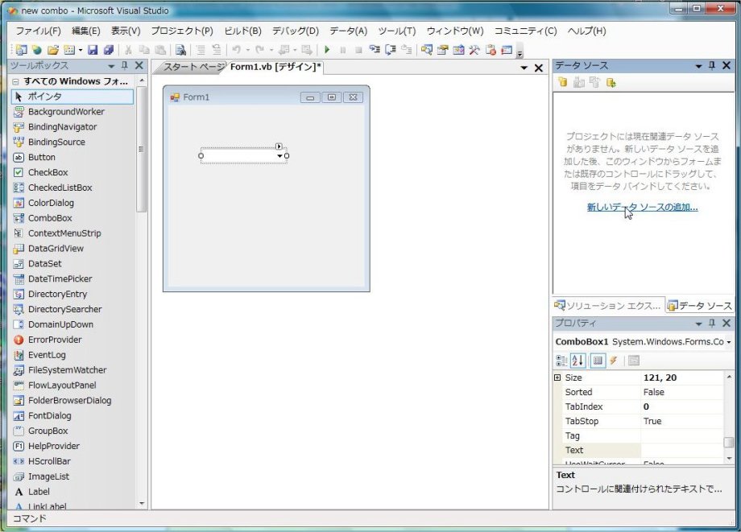Click the Find in Files toolbar icon
Viewport: 741px width, 532px height.
point(180,50)
